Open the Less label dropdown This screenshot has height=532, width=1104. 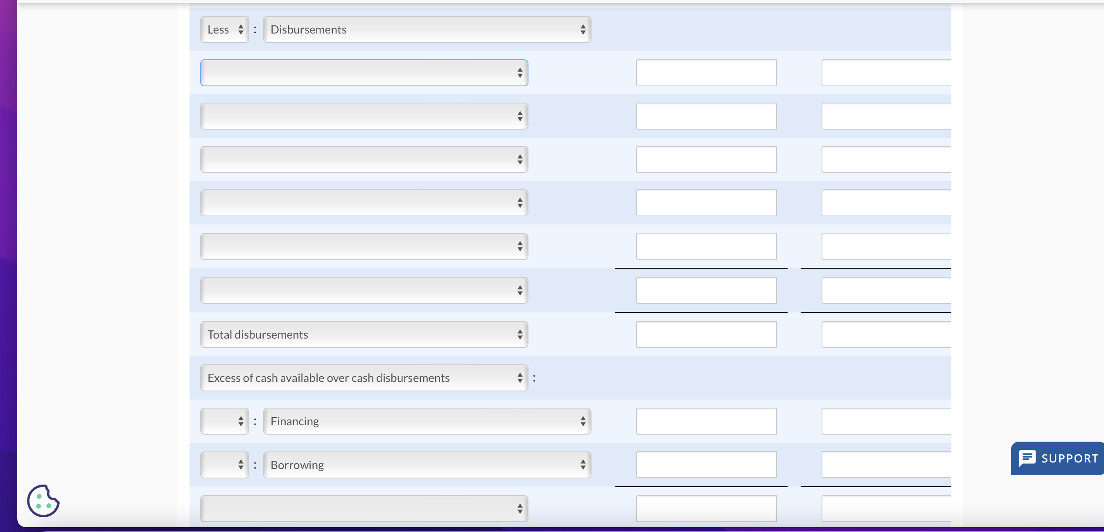(225, 29)
